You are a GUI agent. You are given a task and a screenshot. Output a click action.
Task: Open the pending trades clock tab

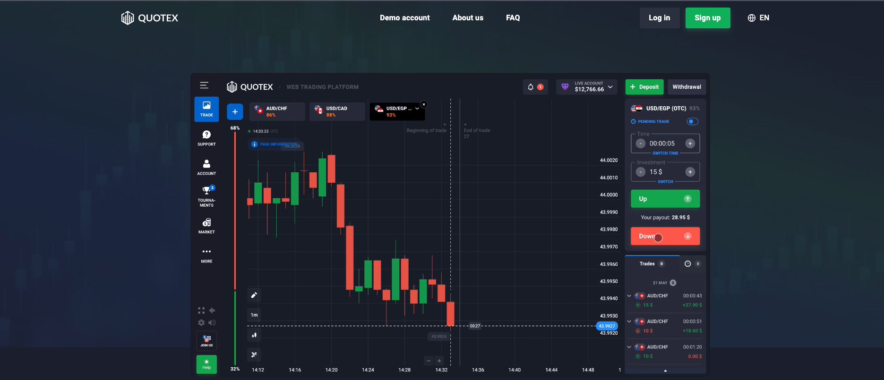click(693, 264)
